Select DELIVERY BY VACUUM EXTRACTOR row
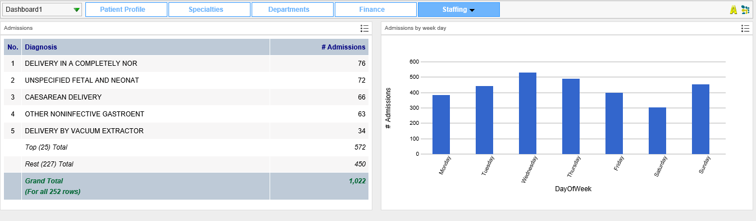Viewport: 756px width, 221px height. pyautogui.click(x=186, y=131)
